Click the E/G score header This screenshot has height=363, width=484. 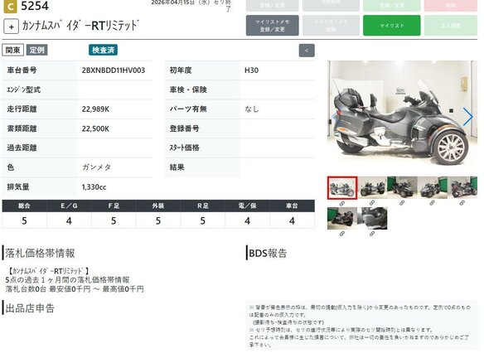pyautogui.click(x=69, y=206)
